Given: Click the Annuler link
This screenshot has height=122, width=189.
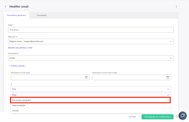Looking at the screenshot, I should click(x=132, y=117).
